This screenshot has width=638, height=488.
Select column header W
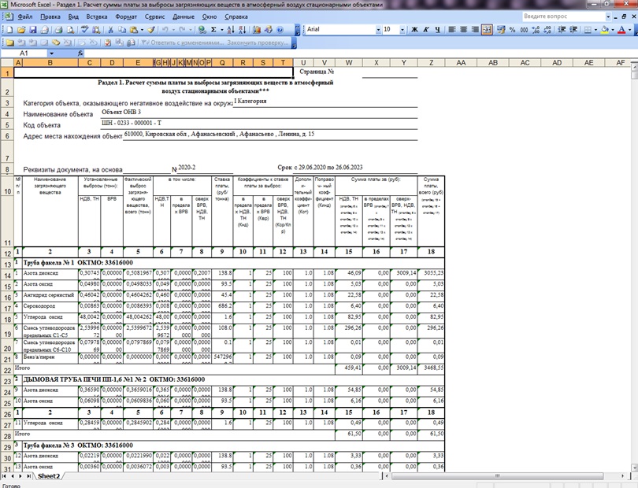pos(348,62)
